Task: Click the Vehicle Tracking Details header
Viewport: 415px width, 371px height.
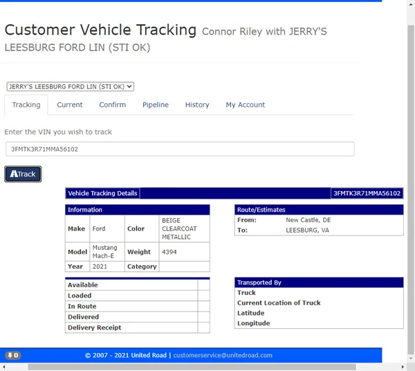Action: [x=102, y=193]
